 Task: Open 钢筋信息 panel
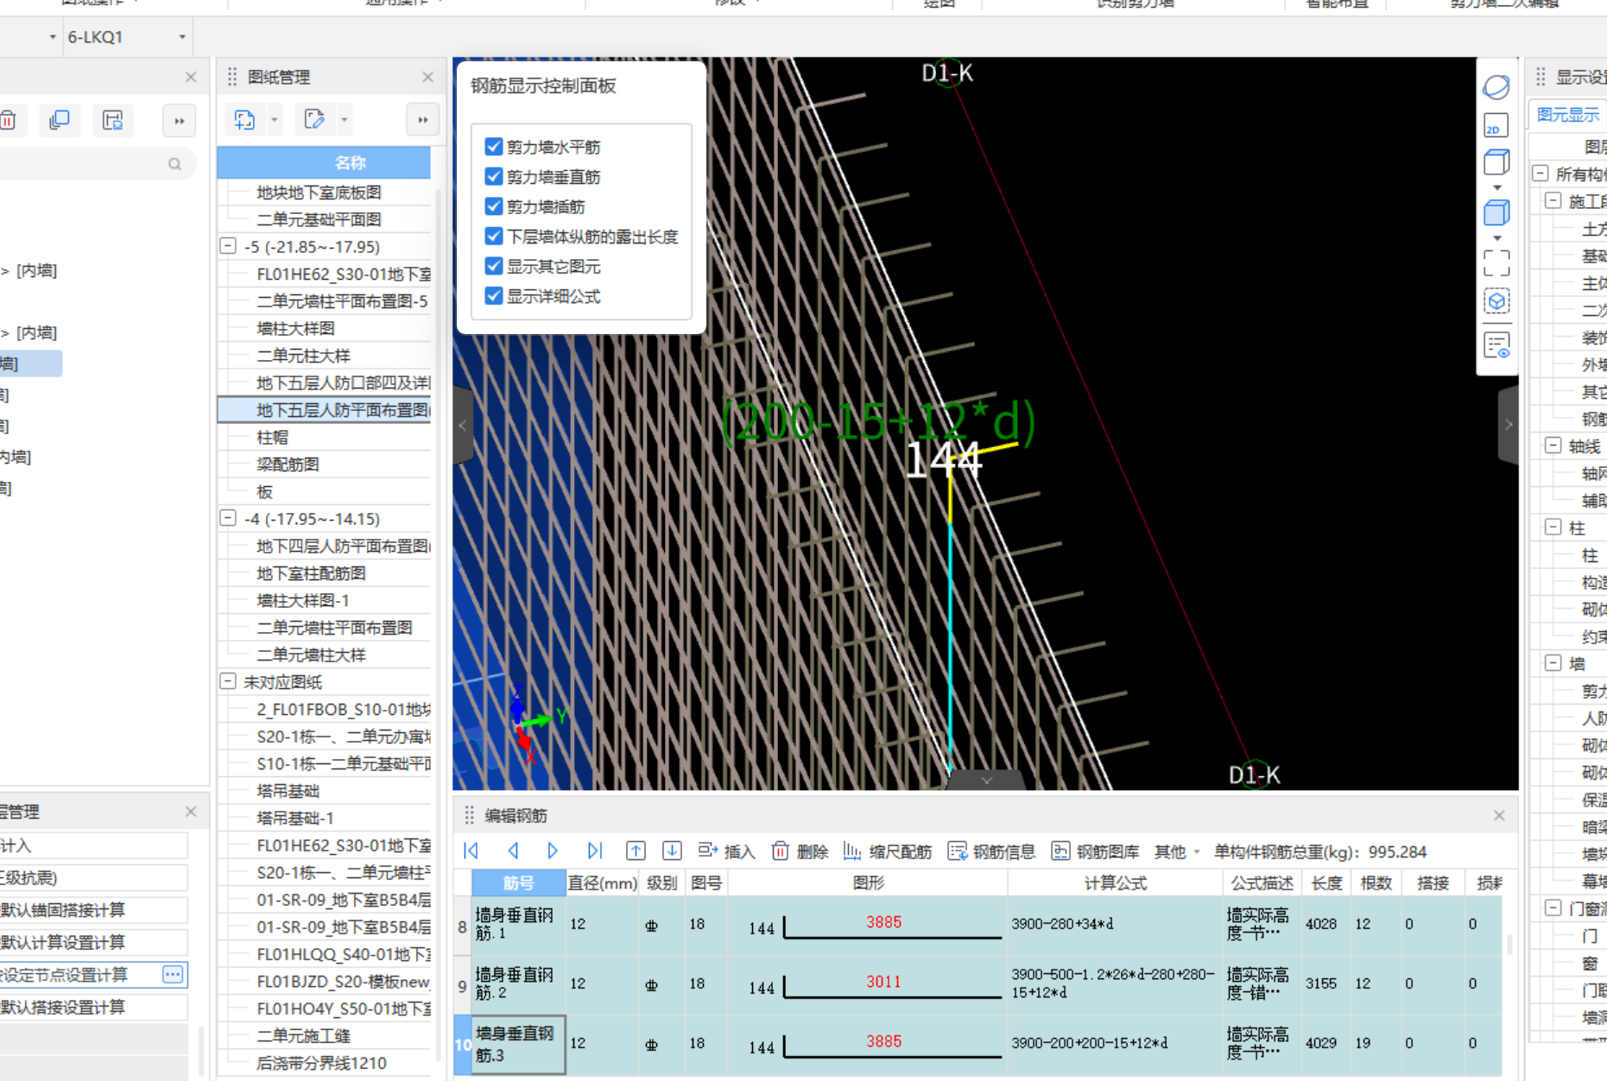(991, 851)
